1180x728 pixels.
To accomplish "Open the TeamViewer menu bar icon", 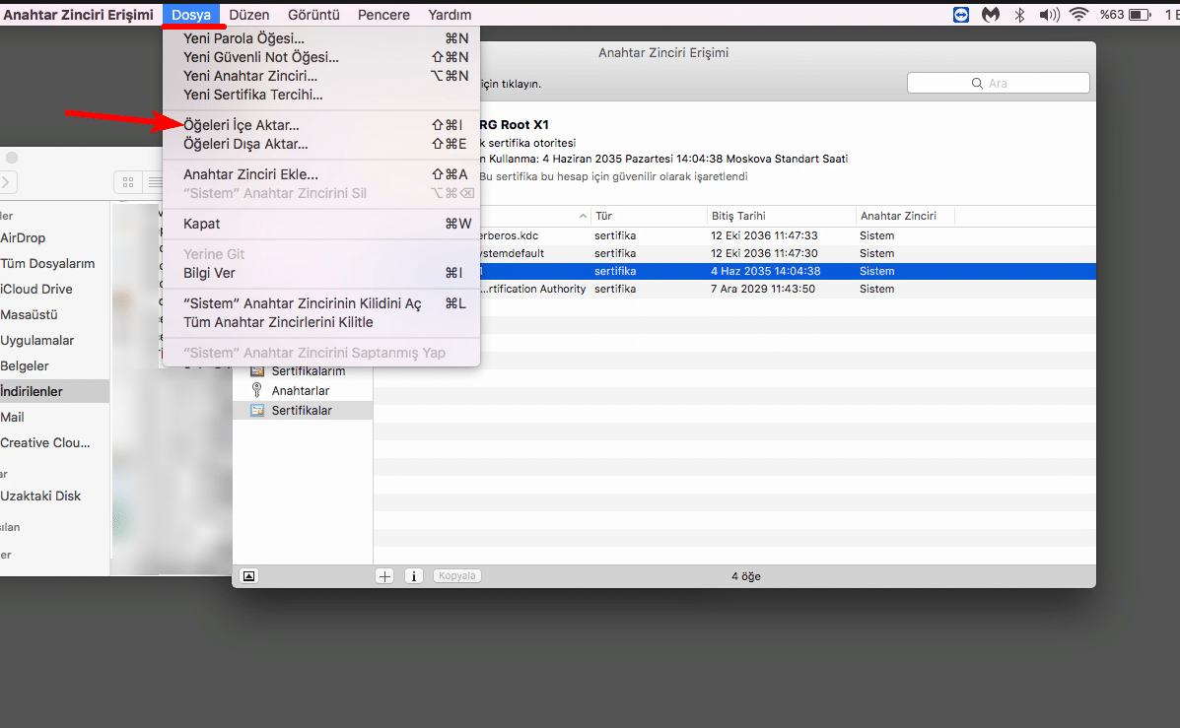I will (961, 15).
